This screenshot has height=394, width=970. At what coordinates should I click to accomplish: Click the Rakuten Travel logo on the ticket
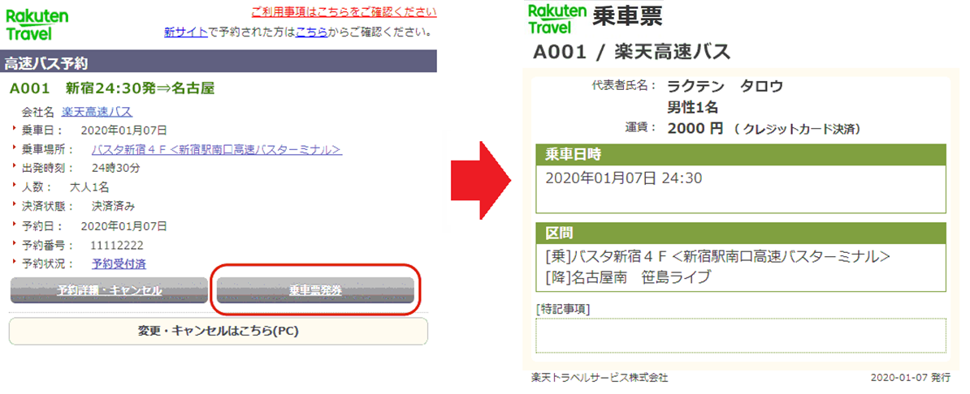pyautogui.click(x=556, y=18)
